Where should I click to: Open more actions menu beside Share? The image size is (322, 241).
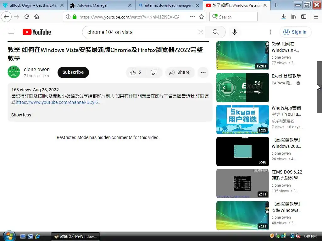(203, 72)
